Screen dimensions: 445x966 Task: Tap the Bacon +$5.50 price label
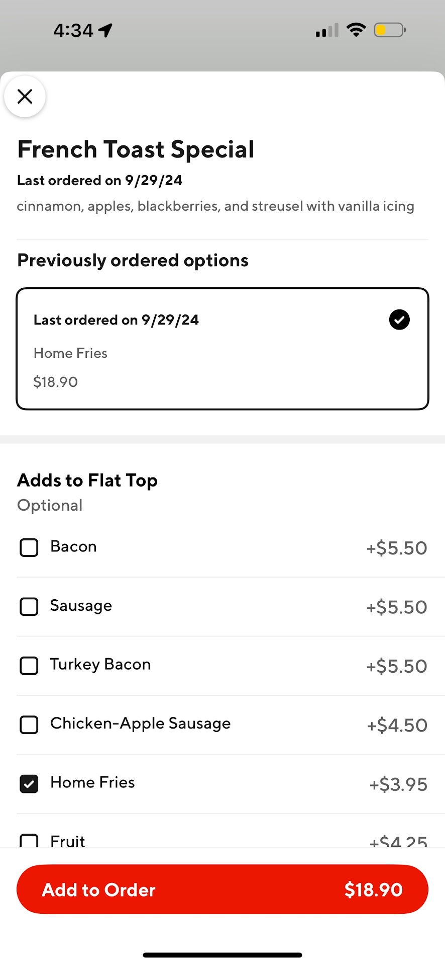(396, 548)
